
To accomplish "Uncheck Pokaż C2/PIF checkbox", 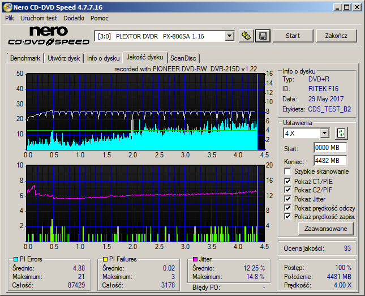I will (287, 190).
